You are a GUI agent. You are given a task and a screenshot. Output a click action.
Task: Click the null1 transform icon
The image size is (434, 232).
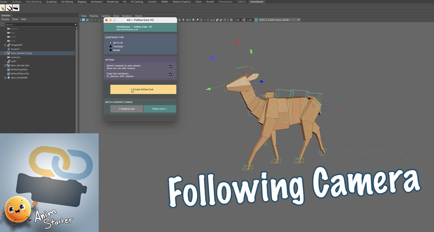coord(9,61)
